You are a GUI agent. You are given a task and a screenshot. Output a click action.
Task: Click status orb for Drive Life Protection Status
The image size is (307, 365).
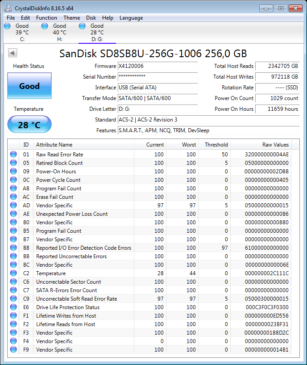point(13,307)
